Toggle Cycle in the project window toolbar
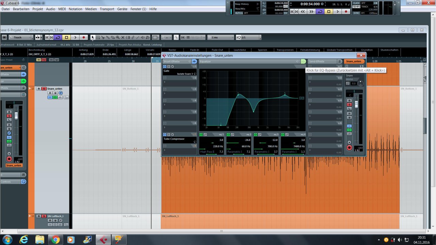The image size is (436, 245). click(x=58, y=37)
